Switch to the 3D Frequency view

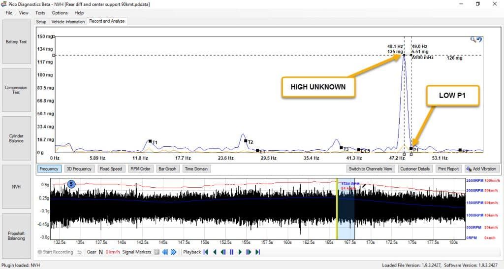tap(79, 168)
